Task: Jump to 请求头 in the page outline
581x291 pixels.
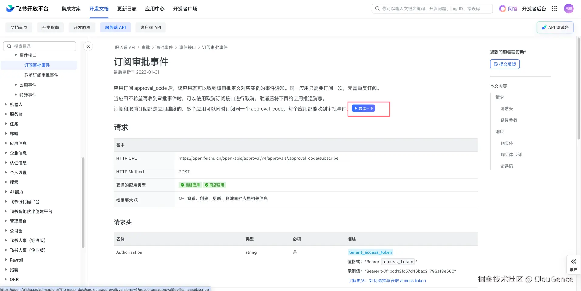Action: point(507,108)
